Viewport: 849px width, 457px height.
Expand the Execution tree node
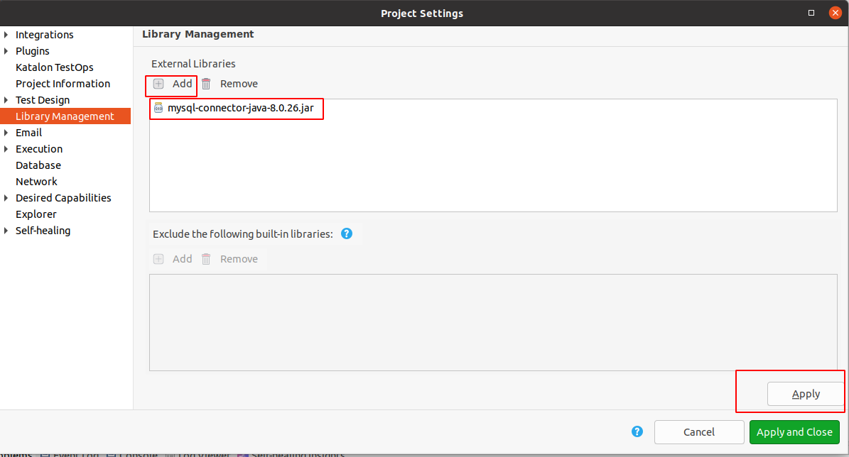6,149
